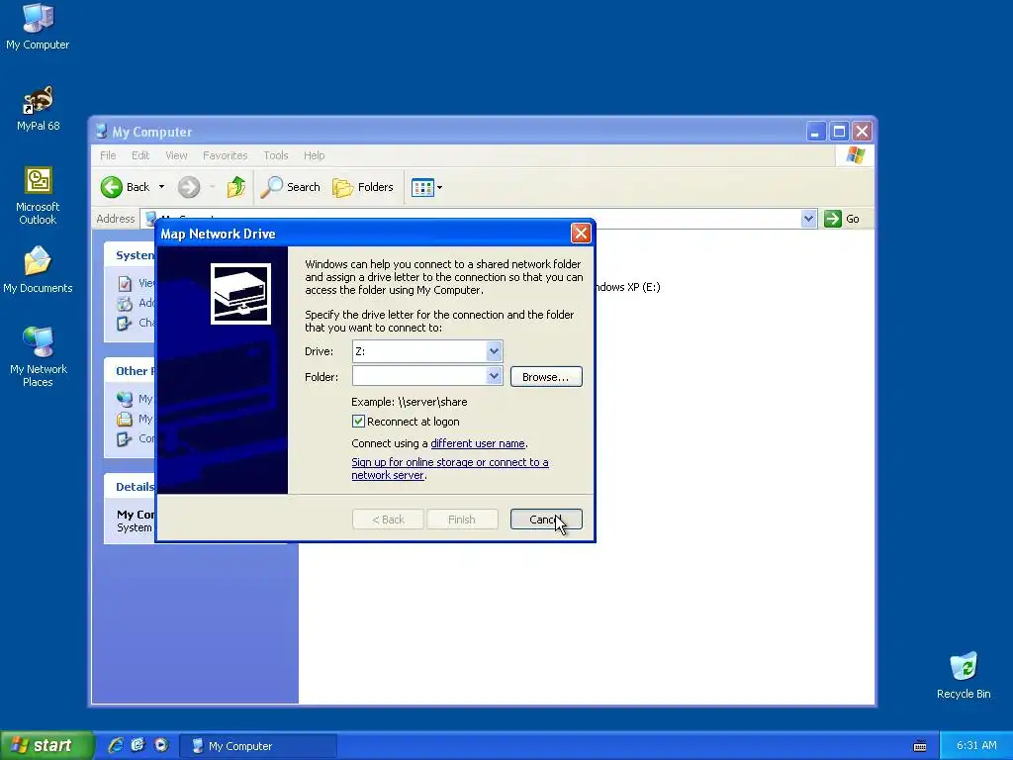The width and height of the screenshot is (1013, 760).
Task: Cancel the Map Network Drive dialog
Action: click(546, 520)
